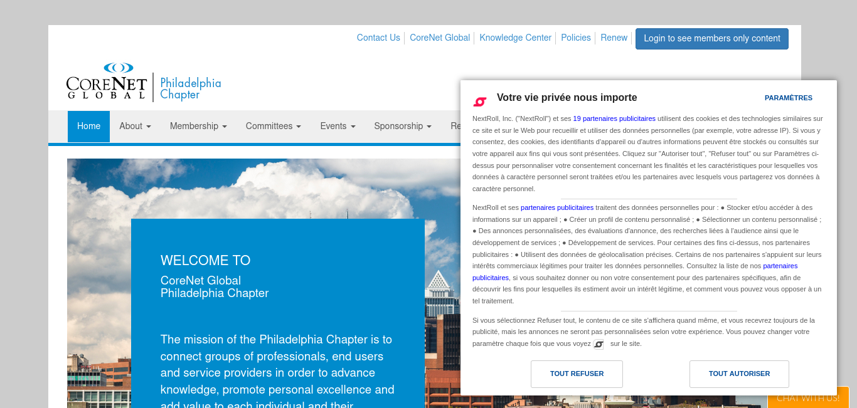
Task: Expand the About dropdown menu
Action: pyautogui.click(x=135, y=126)
